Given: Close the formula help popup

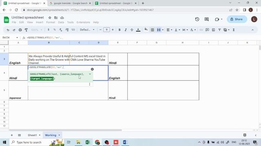Looking at the screenshot, I should coord(92,69).
